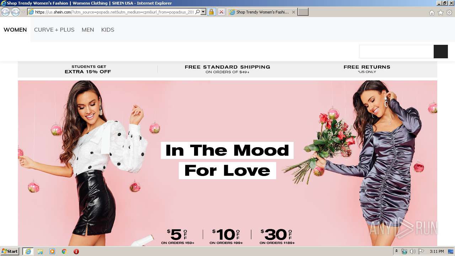
Task: Open Action Center flag tray icon
Action: point(421,251)
